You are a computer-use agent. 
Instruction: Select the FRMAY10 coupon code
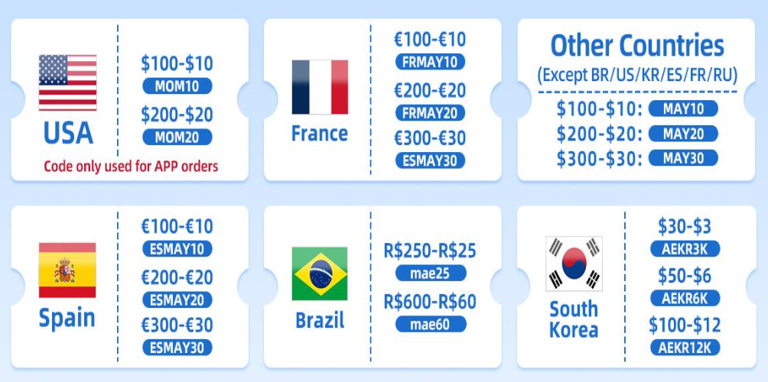pyautogui.click(x=429, y=62)
